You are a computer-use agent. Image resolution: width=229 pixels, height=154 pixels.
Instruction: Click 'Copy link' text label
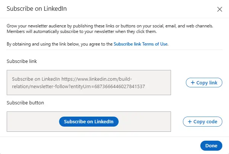click(x=207, y=83)
